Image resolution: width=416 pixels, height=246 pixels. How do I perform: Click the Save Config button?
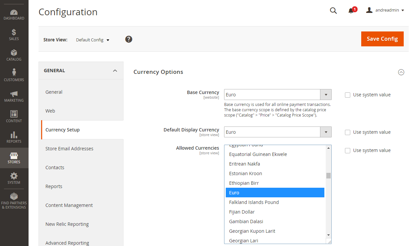click(x=382, y=39)
